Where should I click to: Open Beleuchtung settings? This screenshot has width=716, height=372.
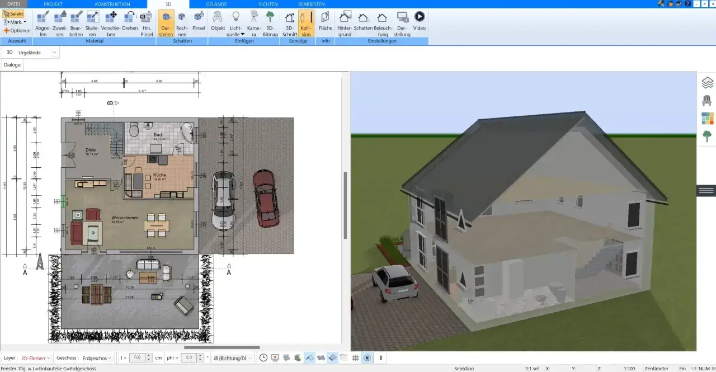(x=383, y=23)
